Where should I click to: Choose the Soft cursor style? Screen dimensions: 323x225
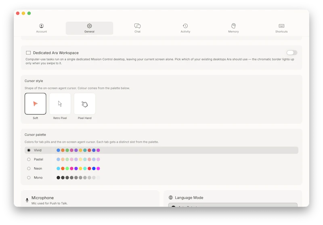(x=36, y=104)
